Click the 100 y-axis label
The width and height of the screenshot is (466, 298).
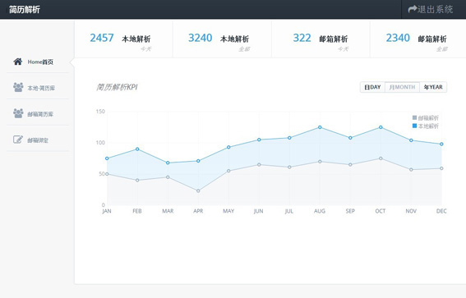(x=100, y=143)
